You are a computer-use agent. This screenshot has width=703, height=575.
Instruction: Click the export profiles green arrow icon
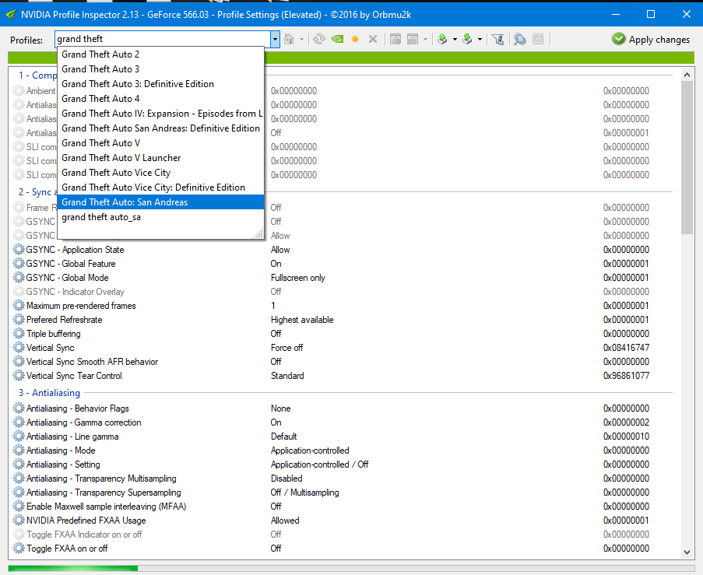point(441,39)
